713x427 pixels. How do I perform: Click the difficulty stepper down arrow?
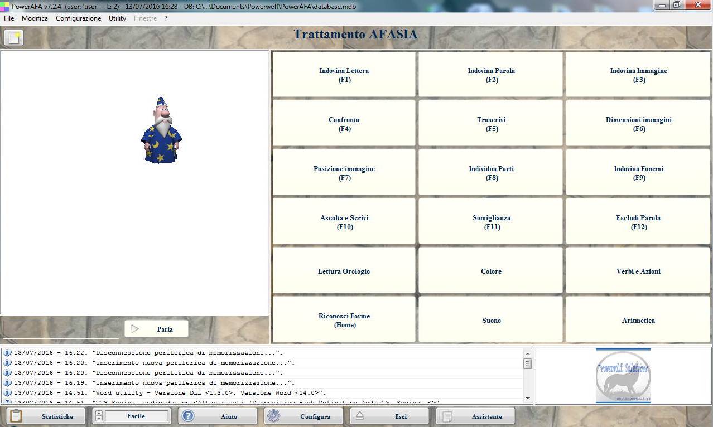click(x=99, y=419)
